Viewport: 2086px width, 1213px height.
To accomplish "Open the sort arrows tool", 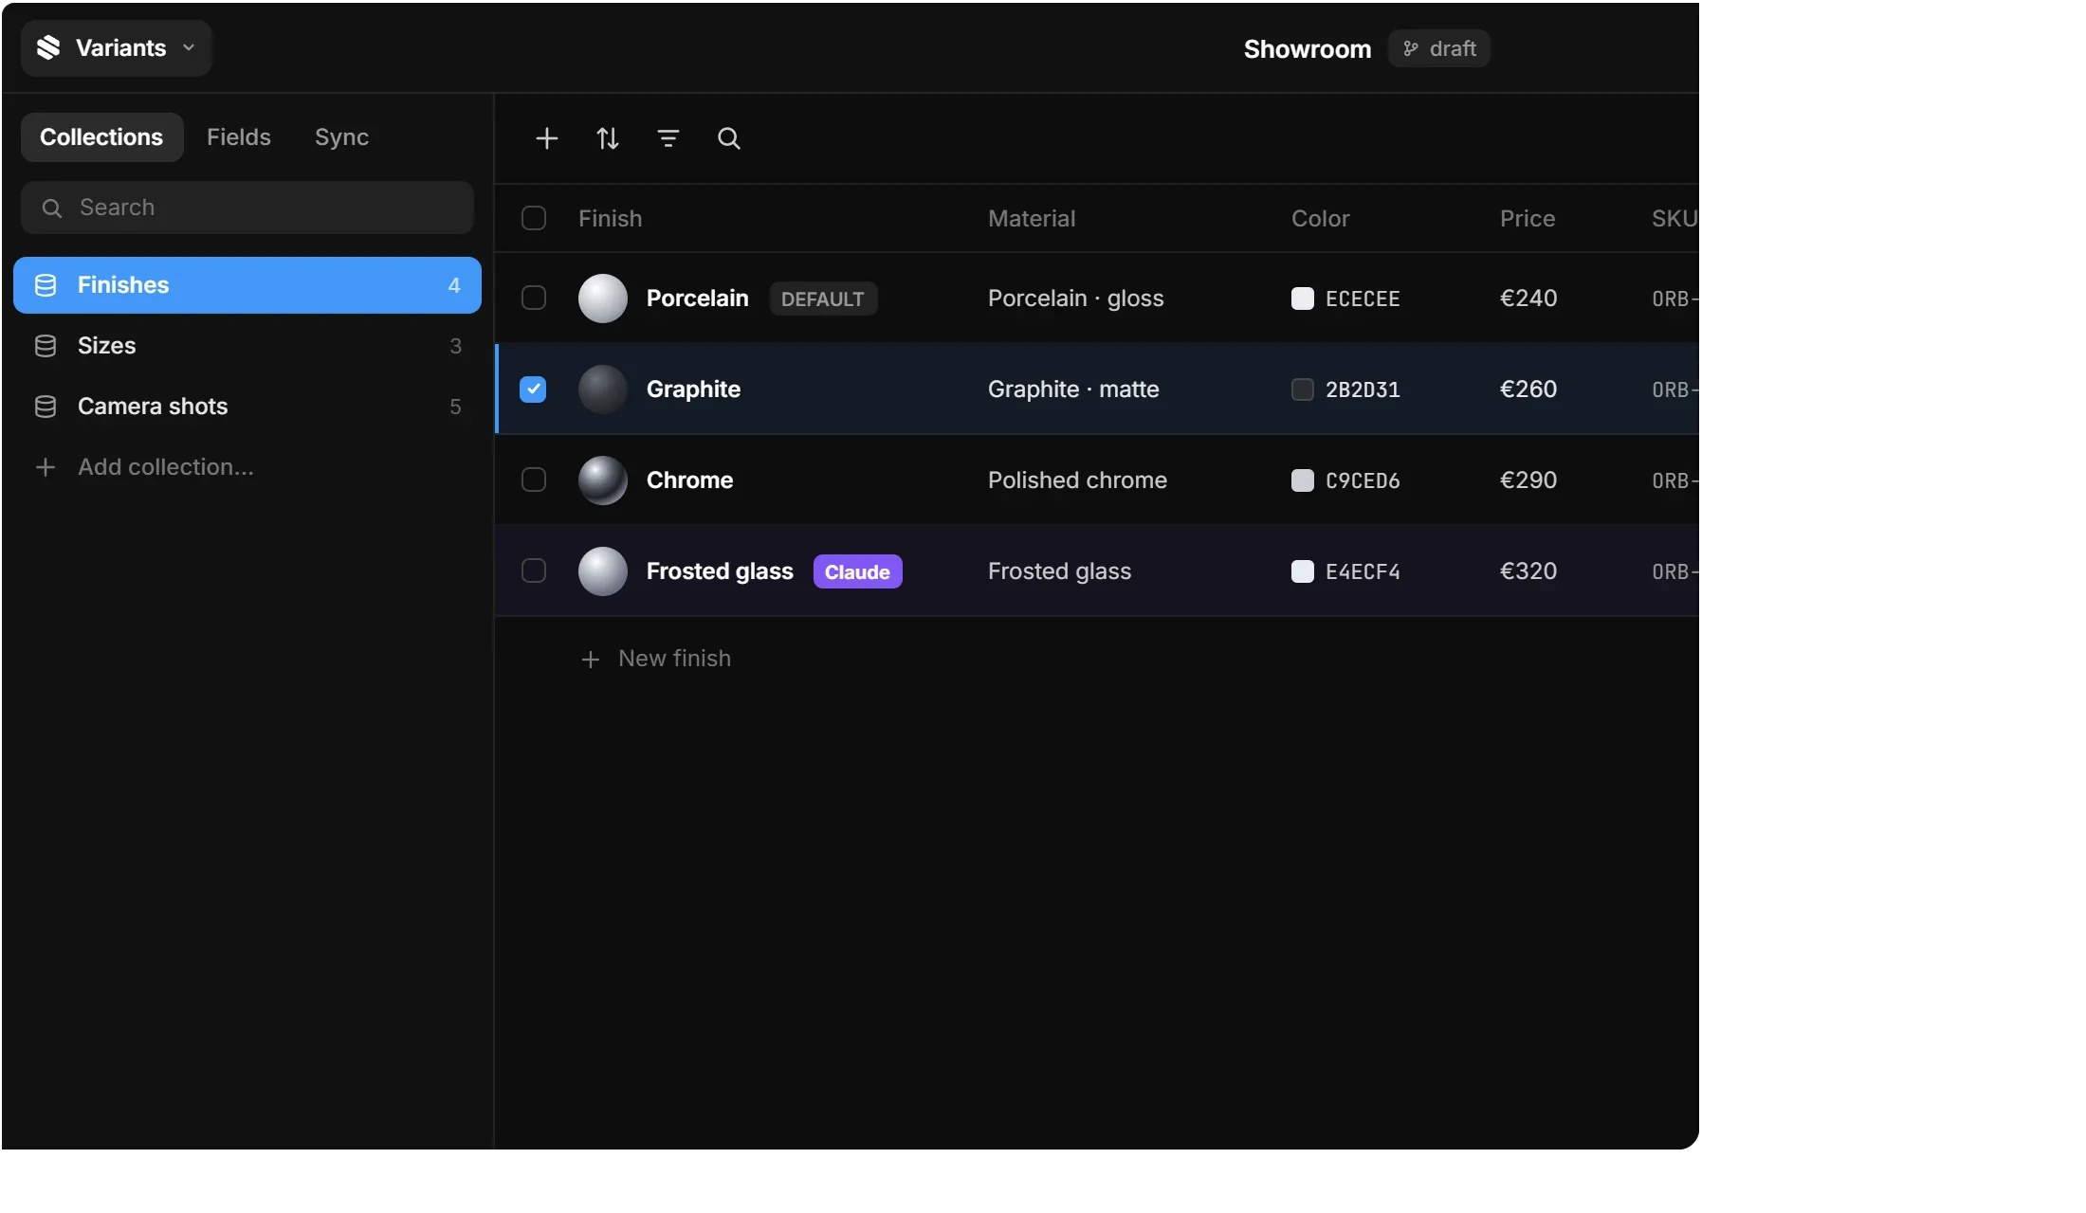I will [608, 138].
